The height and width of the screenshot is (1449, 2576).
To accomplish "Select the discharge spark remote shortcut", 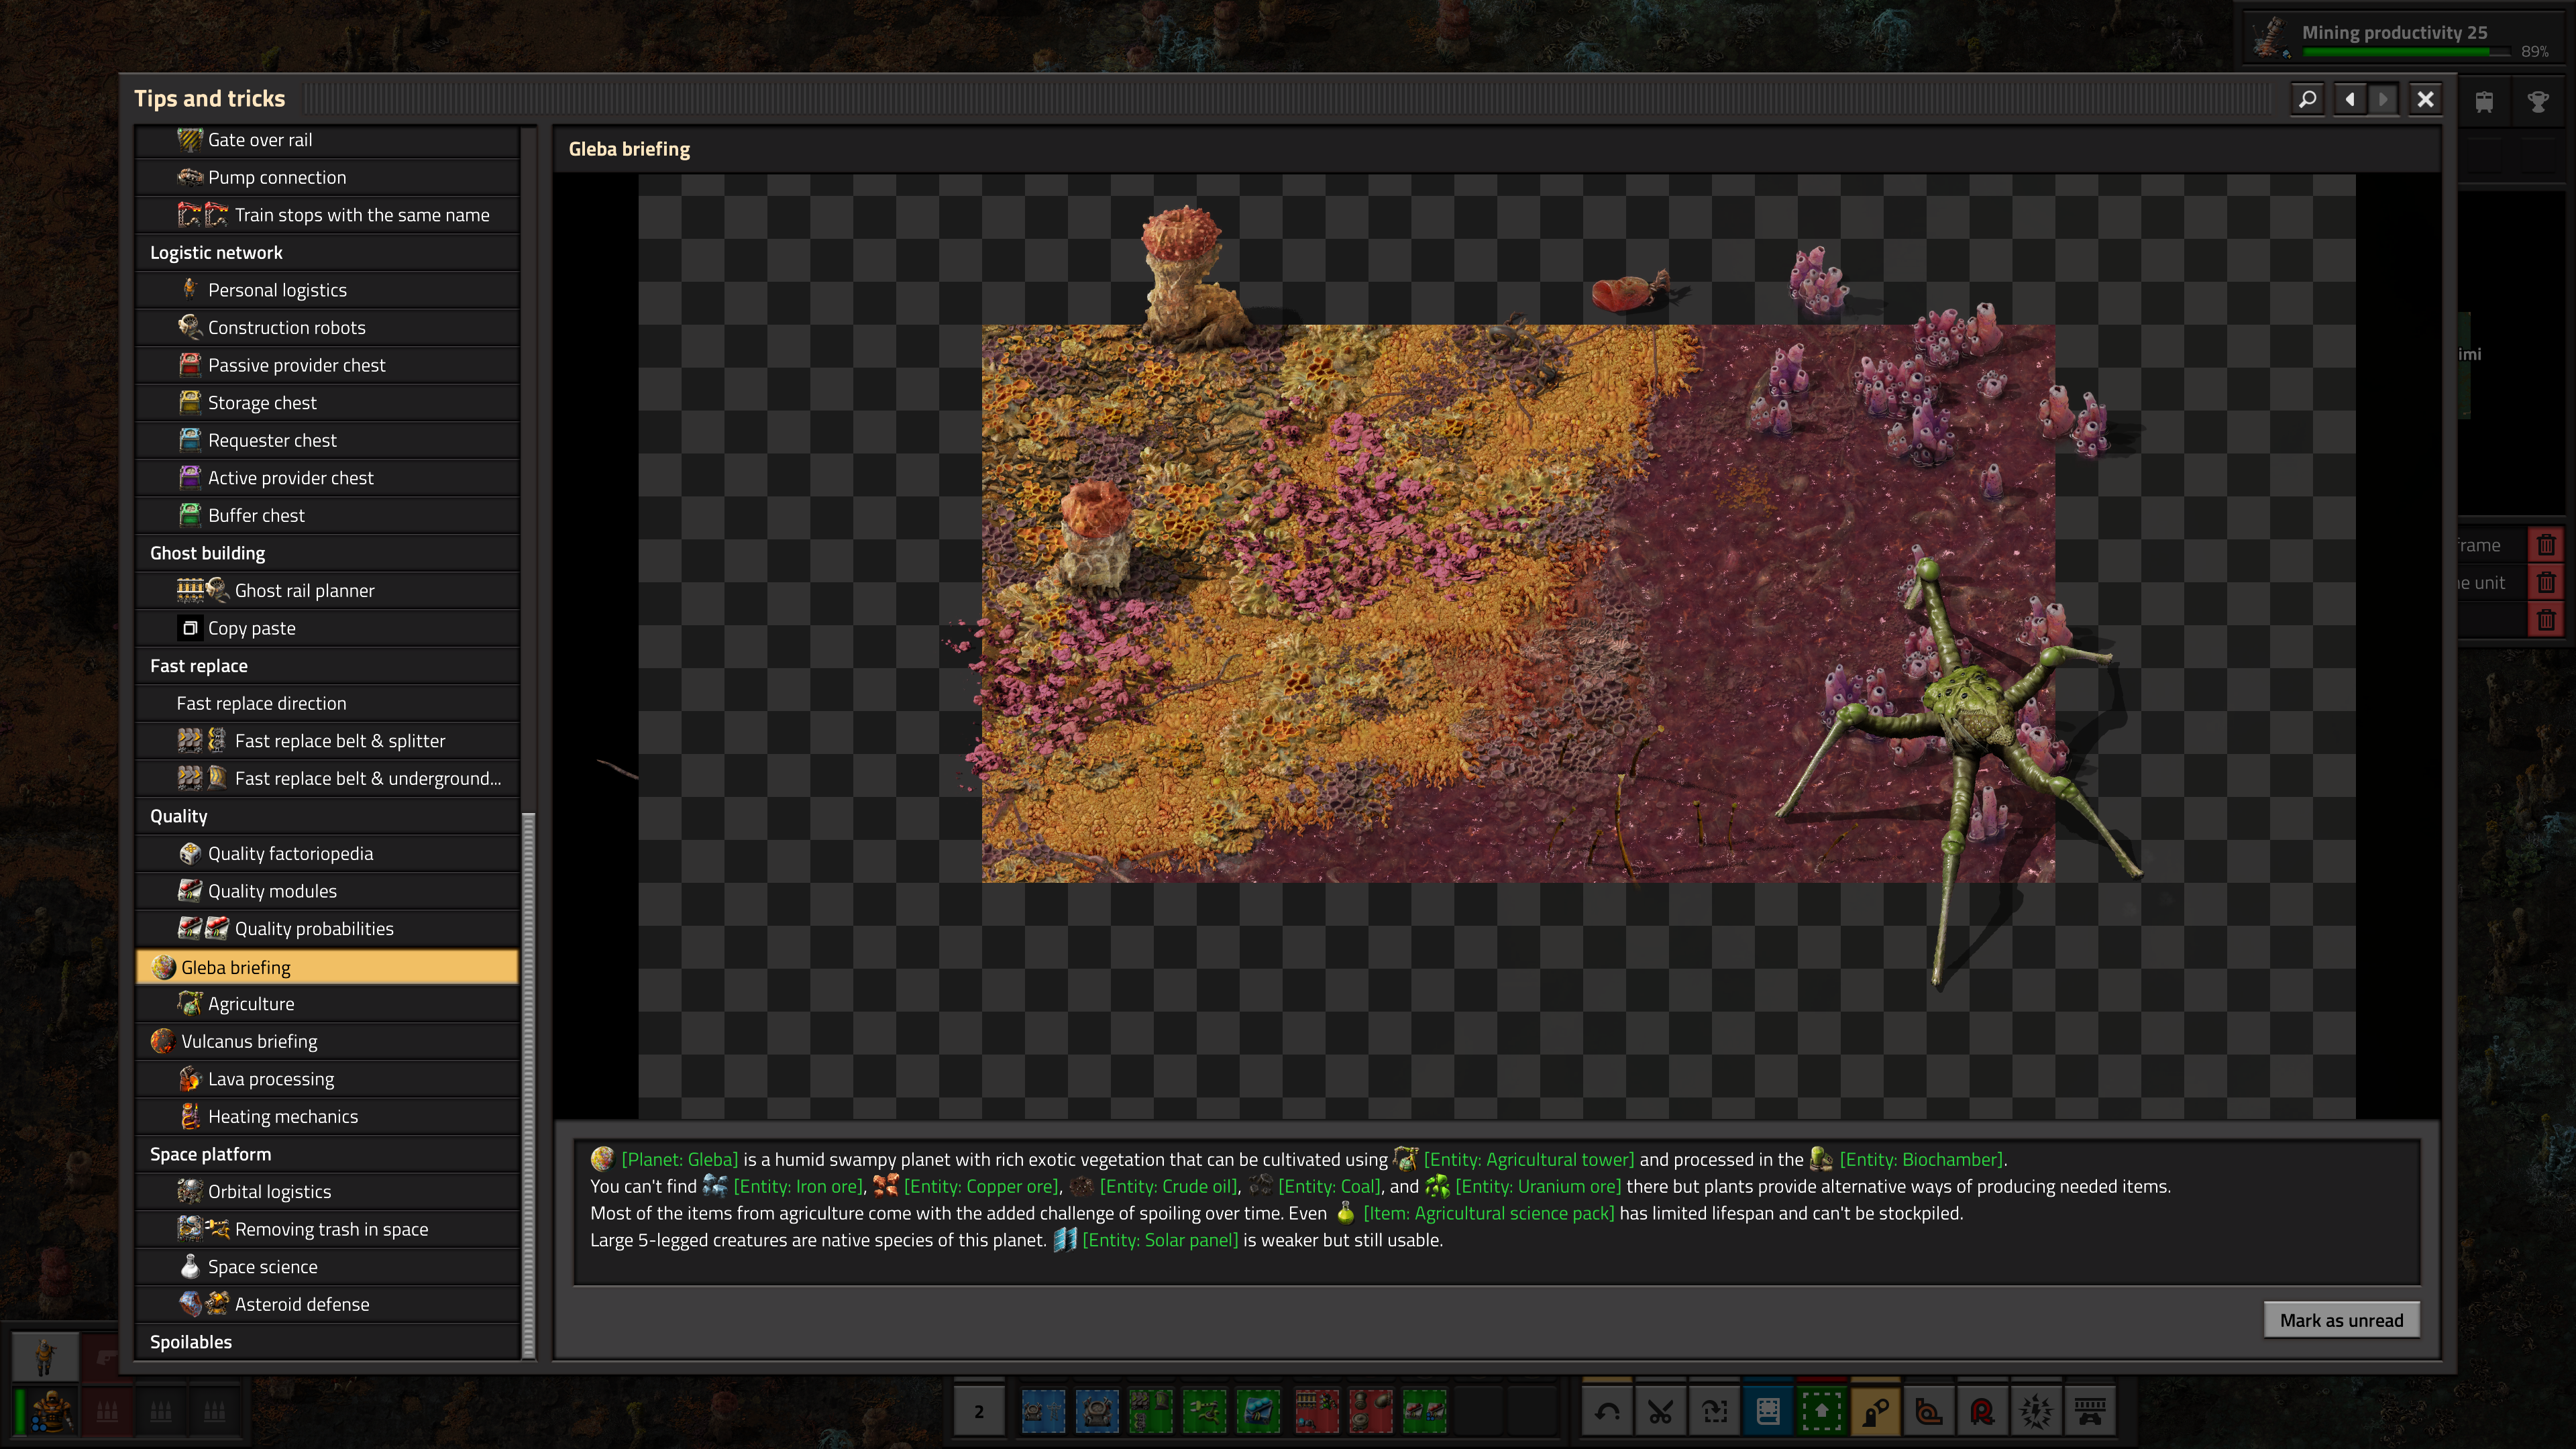I will pyautogui.click(x=2036, y=1411).
